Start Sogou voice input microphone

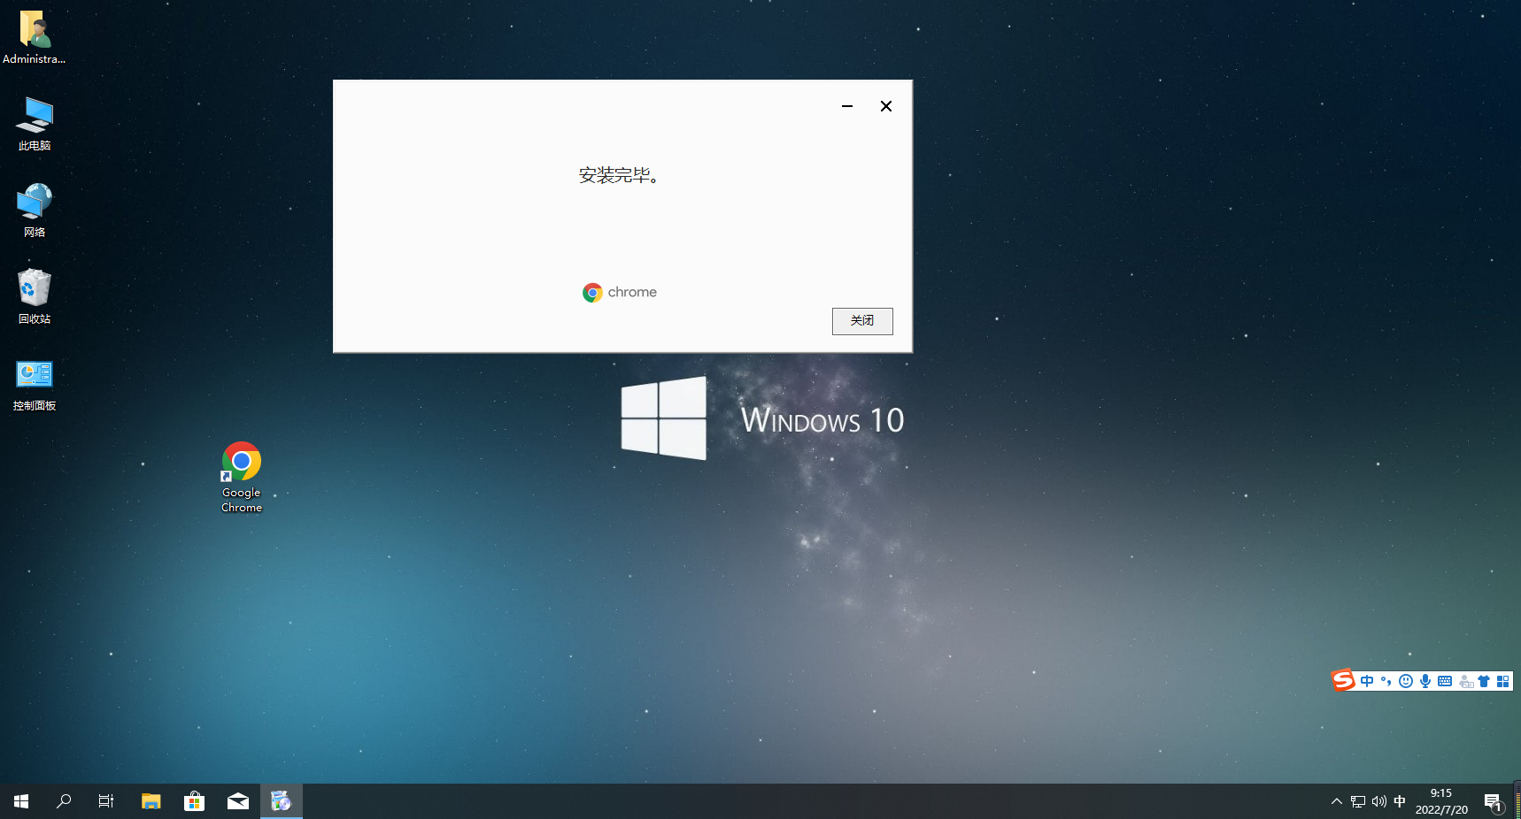pyautogui.click(x=1425, y=681)
